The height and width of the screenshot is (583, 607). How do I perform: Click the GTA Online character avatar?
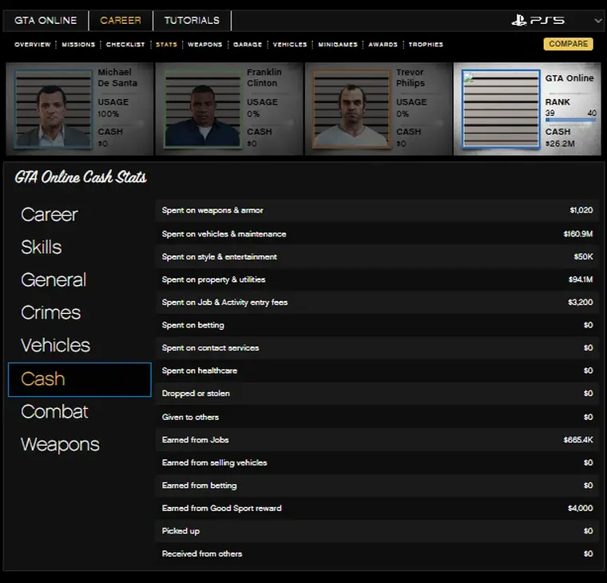501,109
